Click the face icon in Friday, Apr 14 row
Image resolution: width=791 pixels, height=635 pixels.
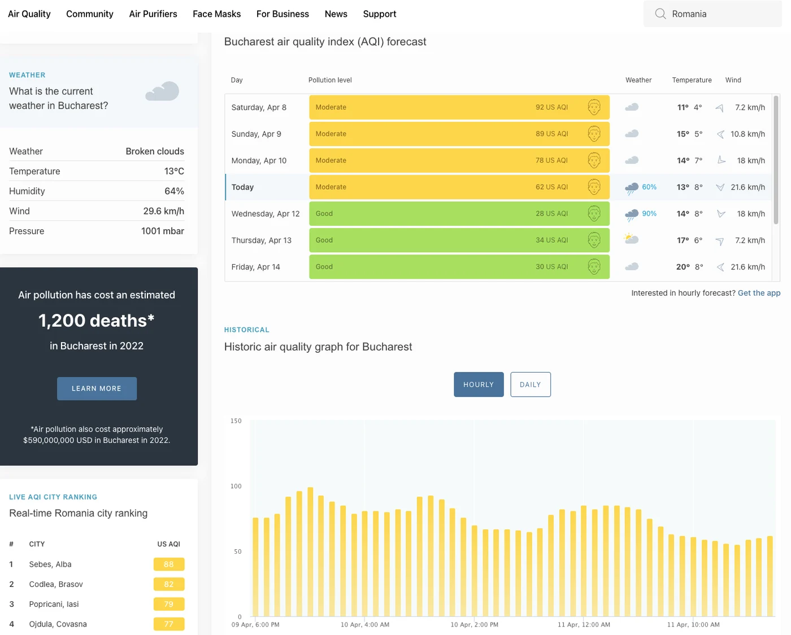pyautogui.click(x=594, y=266)
